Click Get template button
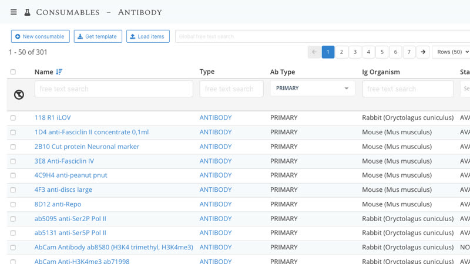The width and height of the screenshot is (470, 264). point(98,36)
